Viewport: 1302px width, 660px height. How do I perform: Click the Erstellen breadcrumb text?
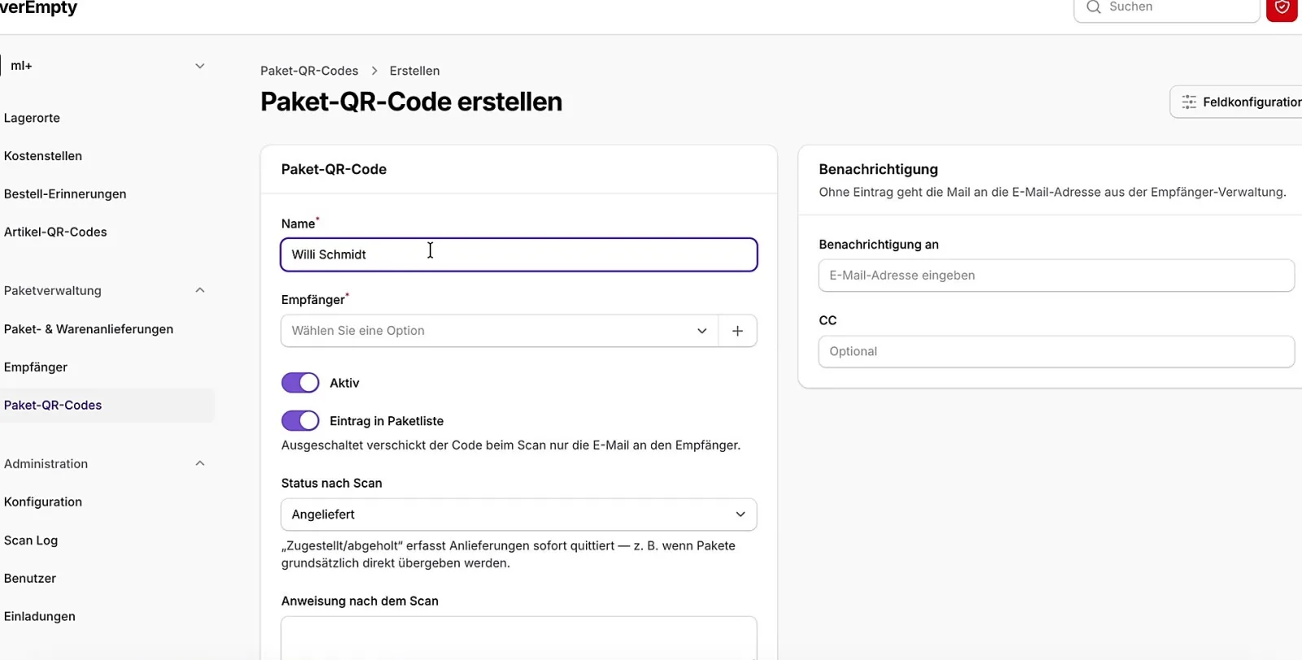415,71
